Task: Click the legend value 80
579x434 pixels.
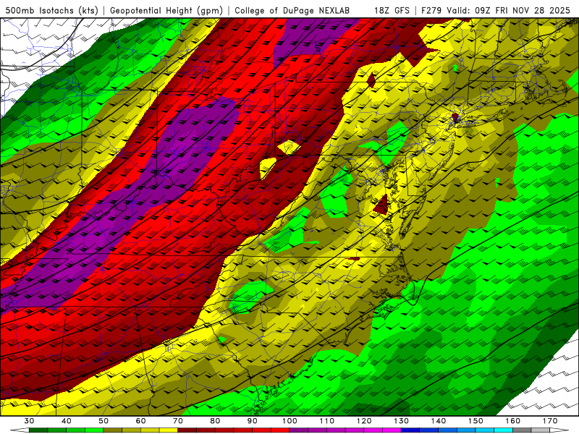Action: click(215, 421)
